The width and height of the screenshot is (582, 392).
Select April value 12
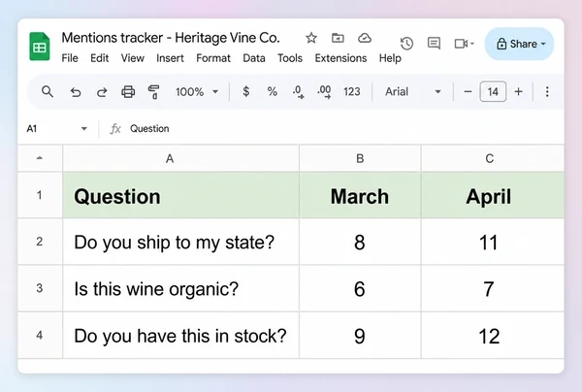(x=493, y=335)
